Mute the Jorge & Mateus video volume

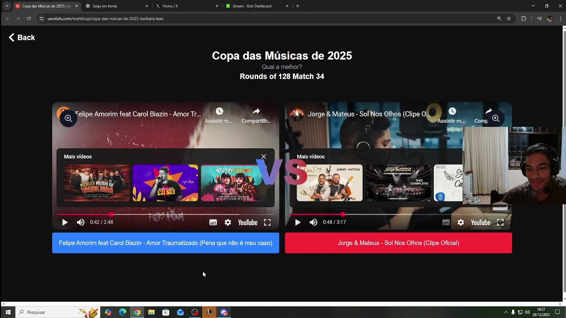point(314,223)
